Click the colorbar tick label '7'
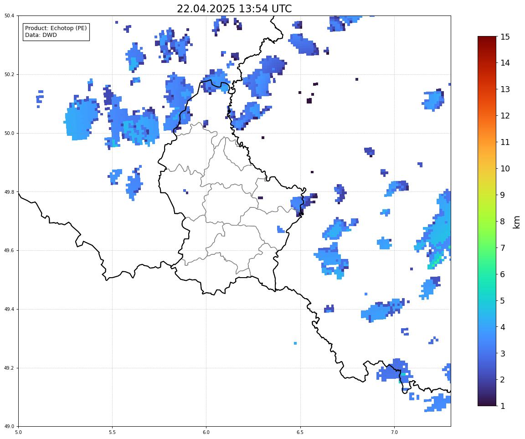 [x=503, y=248]
